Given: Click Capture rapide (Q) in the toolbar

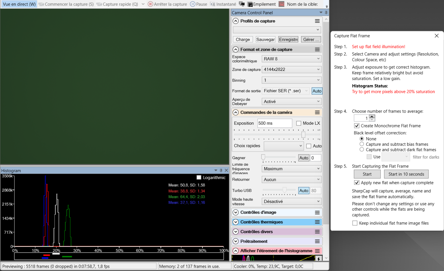Looking at the screenshot, I should [x=118, y=4].
